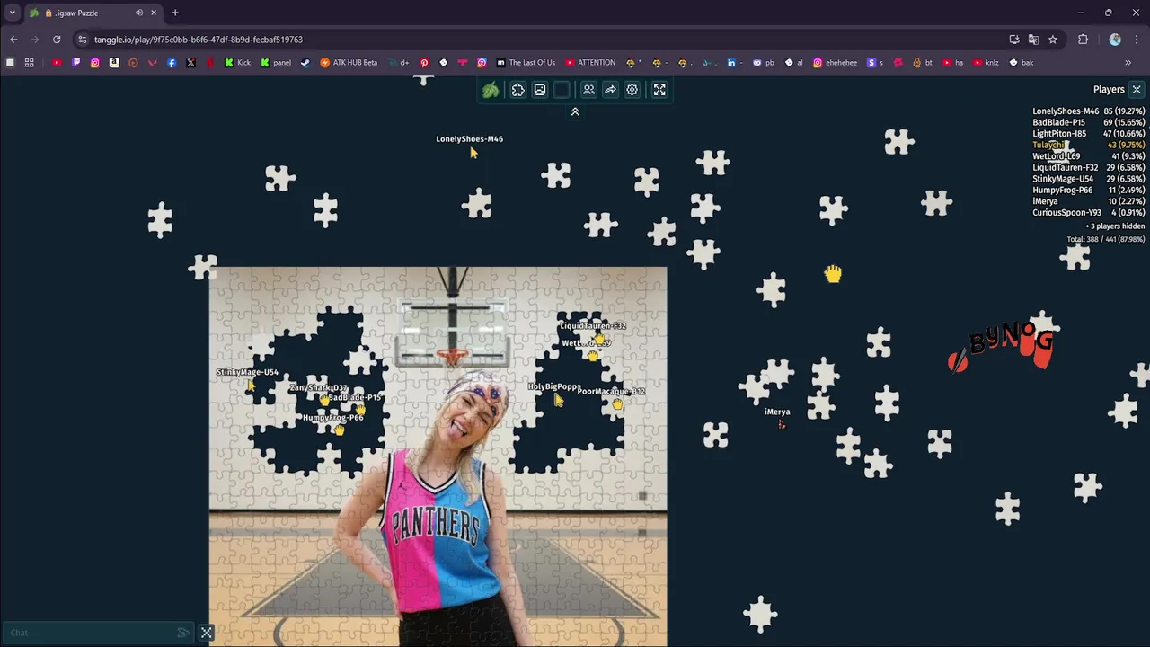Viewport: 1150px width, 647px height.
Task: Enter fullscreen mode in puzzle toolbar
Action: [659, 90]
